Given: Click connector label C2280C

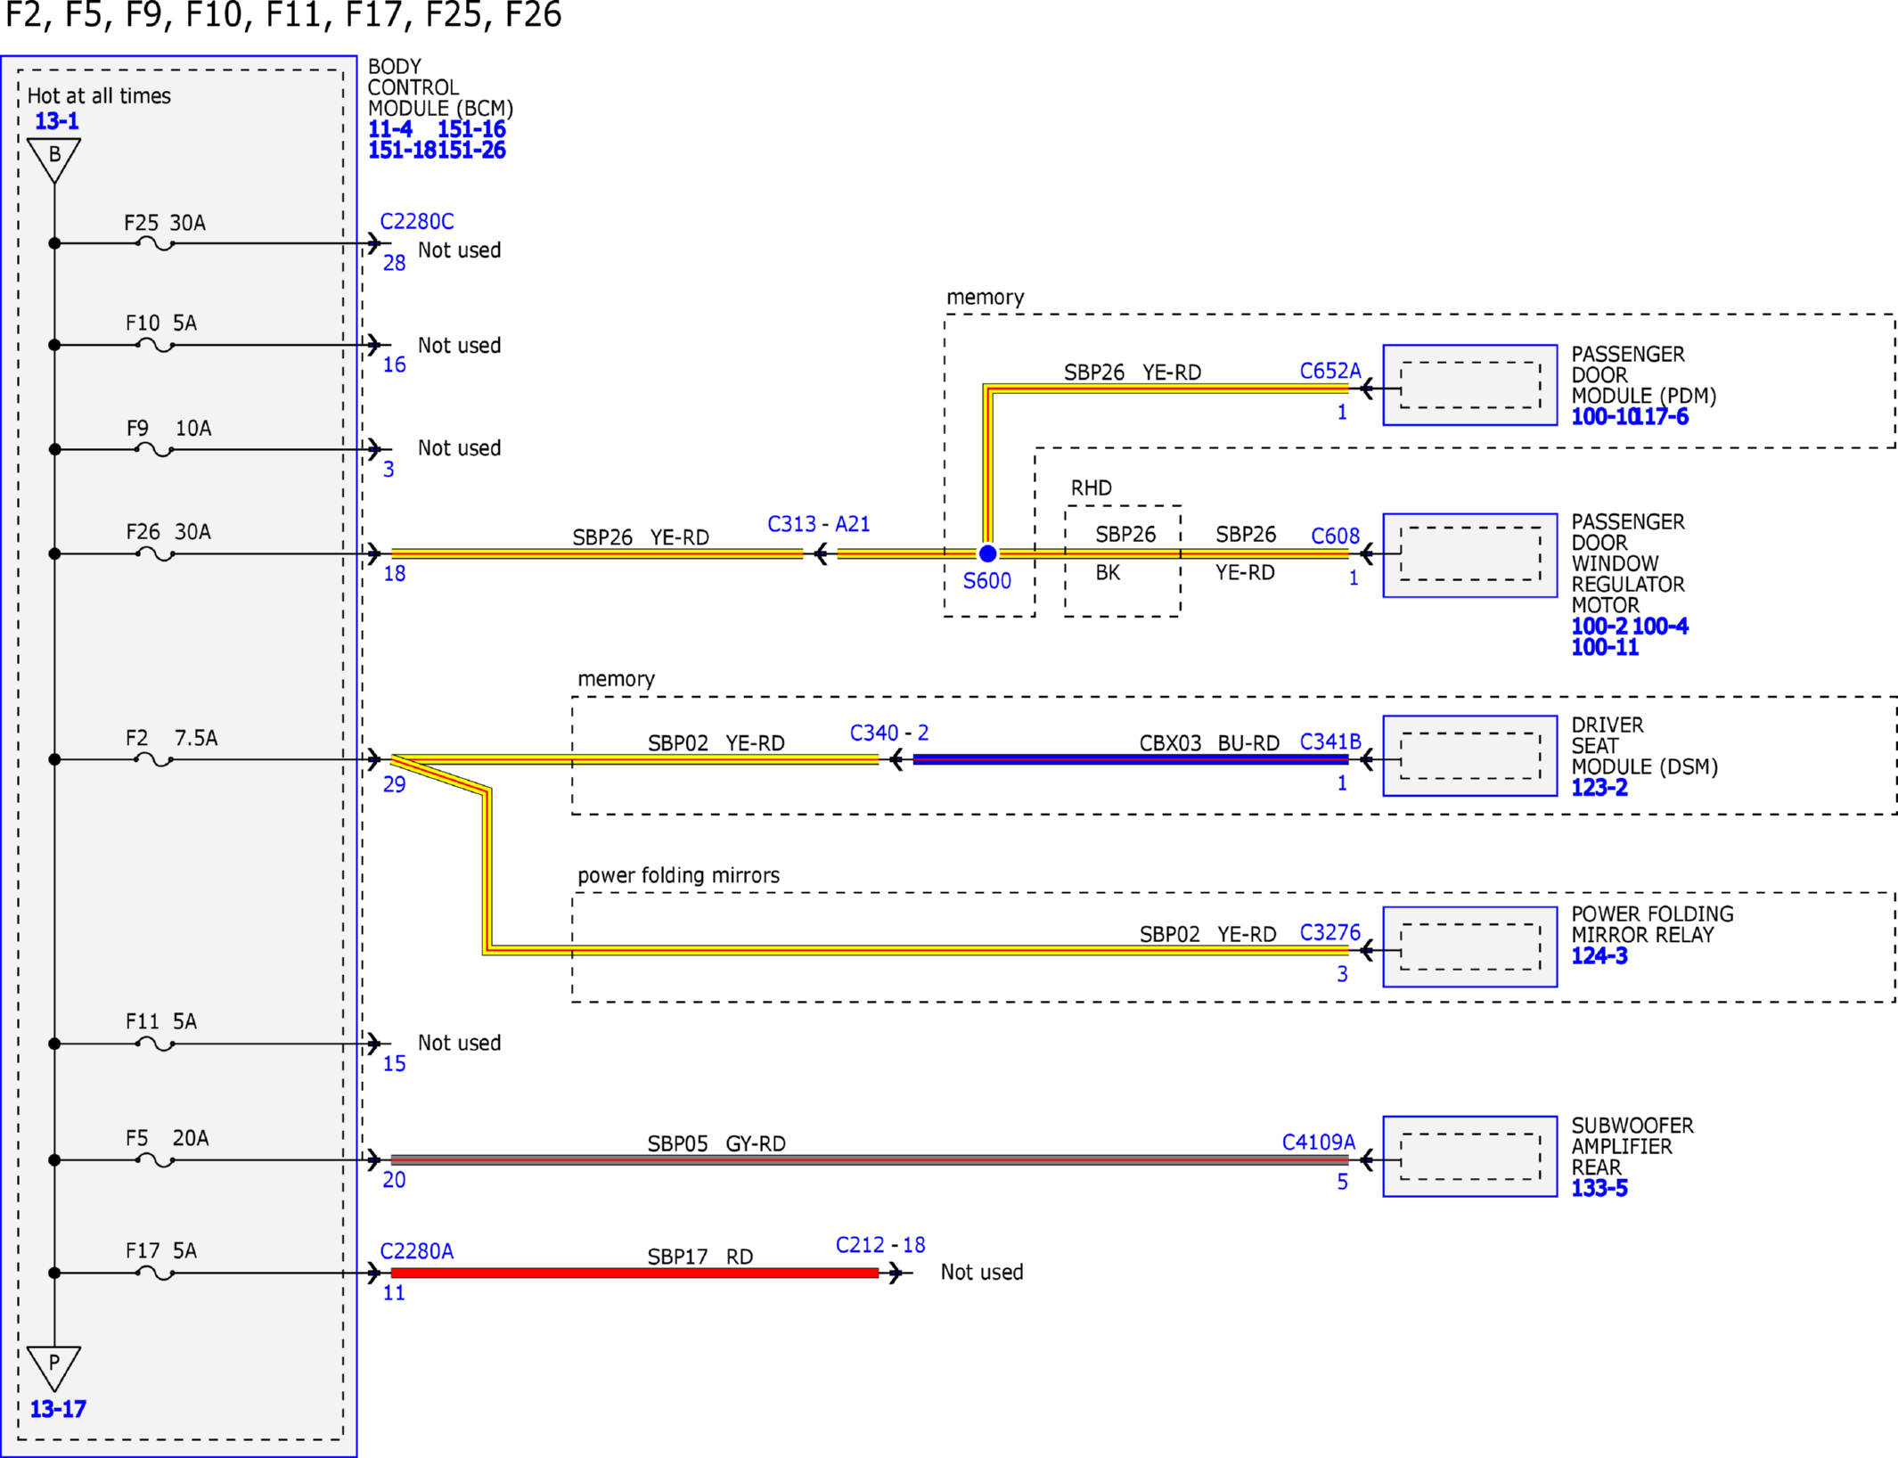Looking at the screenshot, I should (417, 222).
